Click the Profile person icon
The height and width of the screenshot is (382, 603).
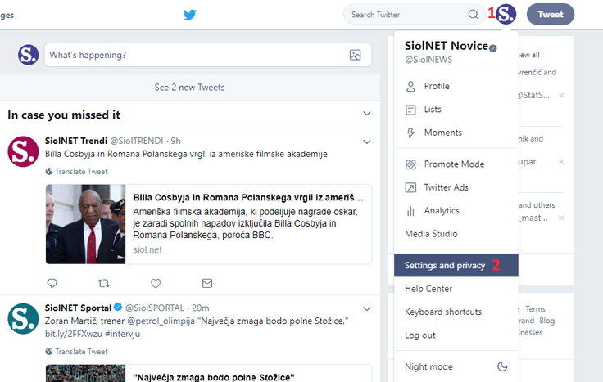pos(410,87)
